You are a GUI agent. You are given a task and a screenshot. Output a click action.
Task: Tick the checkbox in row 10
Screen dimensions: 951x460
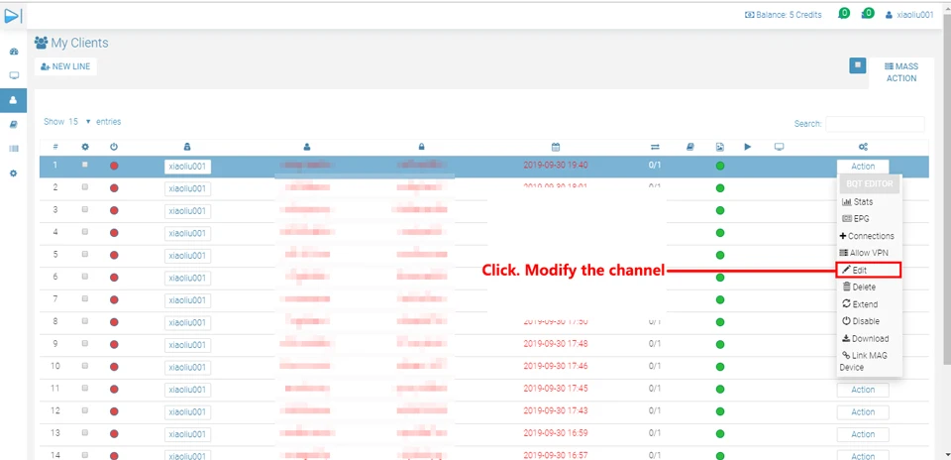(85, 366)
